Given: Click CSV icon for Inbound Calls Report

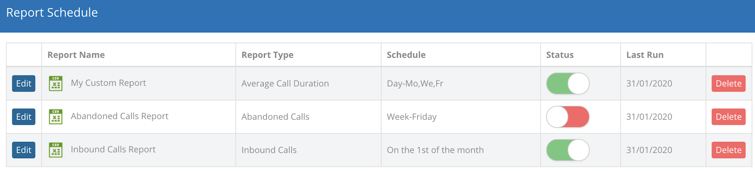Looking at the screenshot, I should 56,150.
